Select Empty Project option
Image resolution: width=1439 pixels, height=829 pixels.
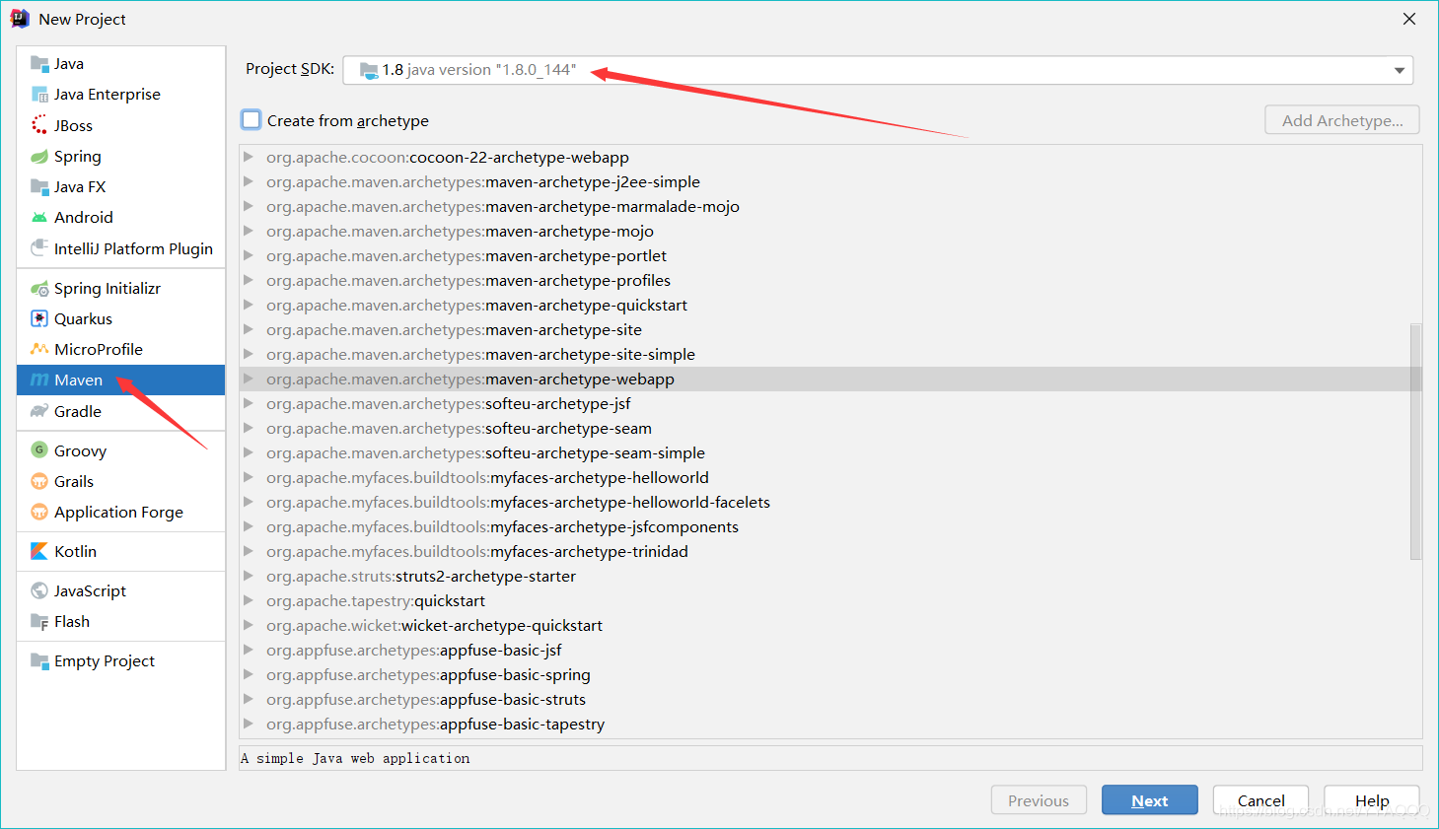click(x=121, y=660)
